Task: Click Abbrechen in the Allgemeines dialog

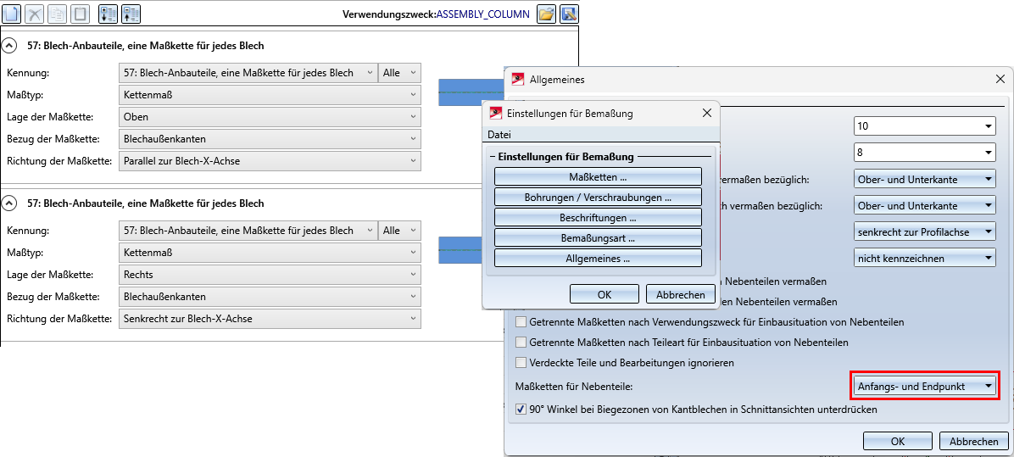Action: coord(974,442)
